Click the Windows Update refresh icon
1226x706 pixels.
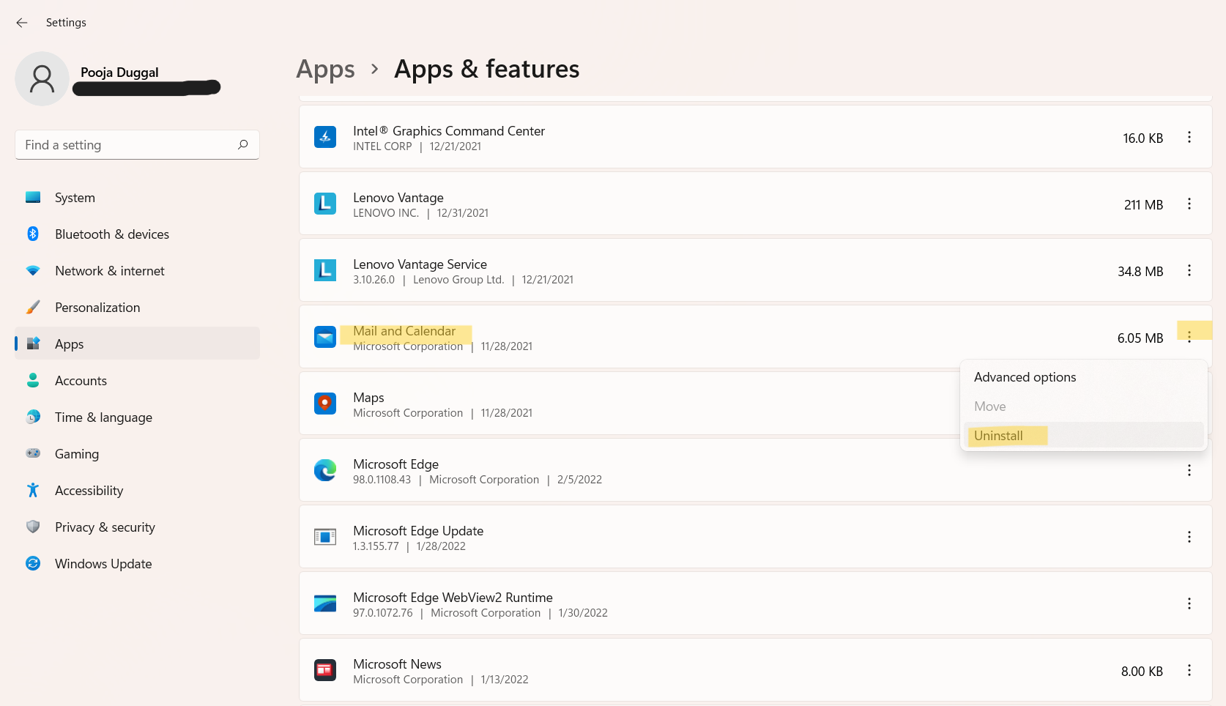point(33,563)
